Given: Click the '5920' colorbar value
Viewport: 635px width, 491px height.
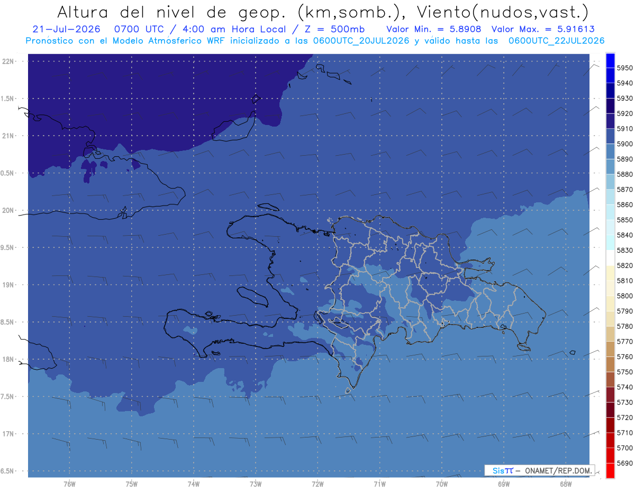Looking at the screenshot, I should pyautogui.click(x=624, y=113).
